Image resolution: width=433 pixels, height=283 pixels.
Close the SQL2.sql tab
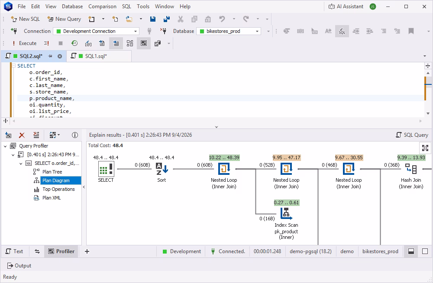(60, 56)
